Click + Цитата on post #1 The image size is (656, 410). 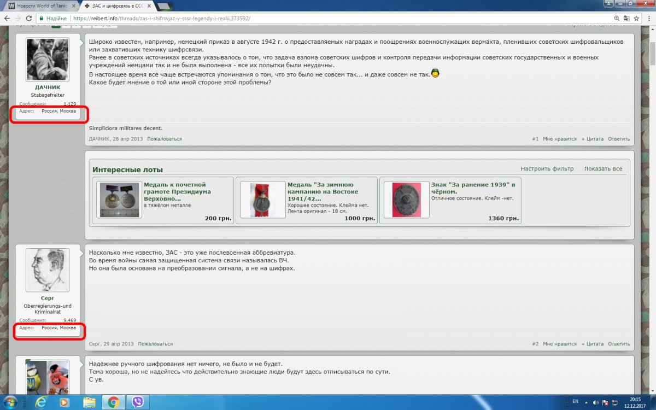(593, 139)
